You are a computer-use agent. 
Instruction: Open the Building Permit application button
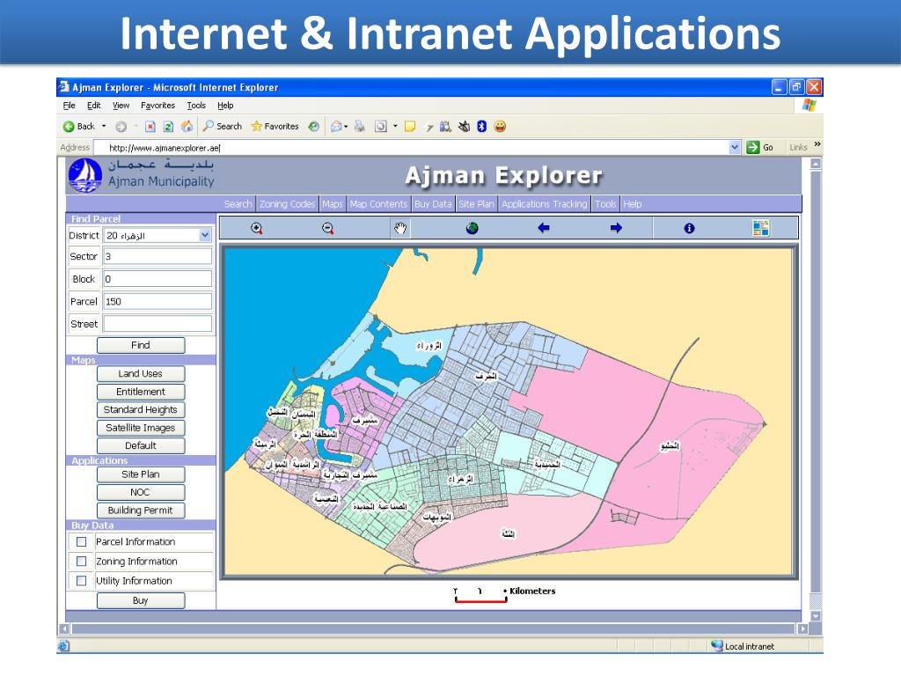click(141, 511)
